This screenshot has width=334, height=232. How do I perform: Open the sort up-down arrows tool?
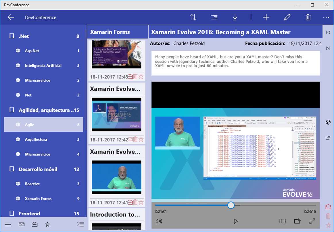pos(193,17)
